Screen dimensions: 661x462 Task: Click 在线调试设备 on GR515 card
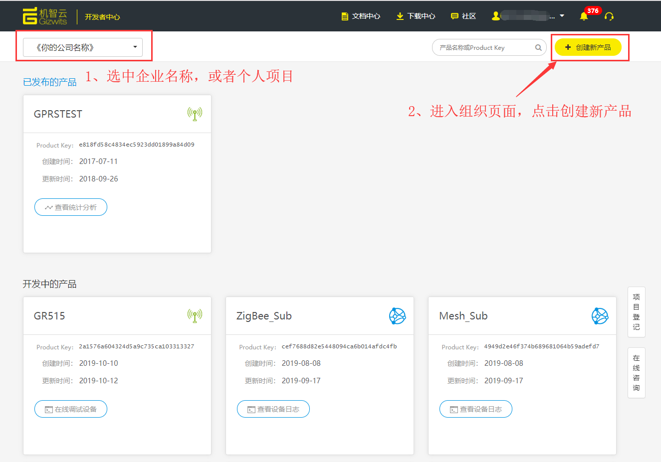click(x=71, y=409)
